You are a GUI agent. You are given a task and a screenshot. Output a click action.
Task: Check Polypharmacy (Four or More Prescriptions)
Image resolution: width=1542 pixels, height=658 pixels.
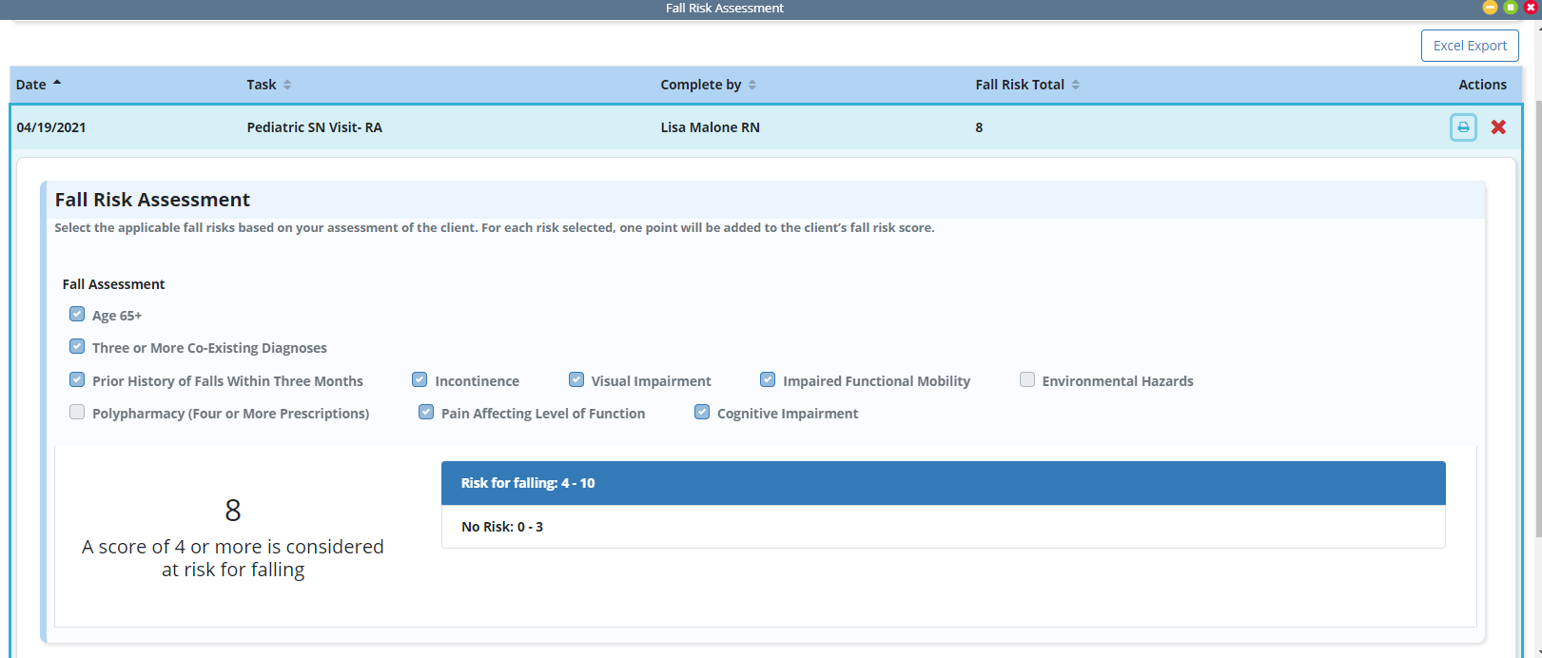coord(77,412)
